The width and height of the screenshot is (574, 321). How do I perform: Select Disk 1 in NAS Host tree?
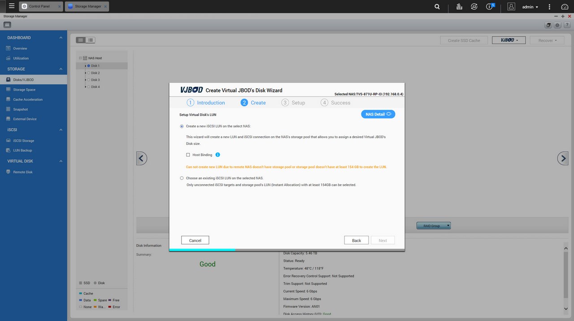(x=95, y=66)
